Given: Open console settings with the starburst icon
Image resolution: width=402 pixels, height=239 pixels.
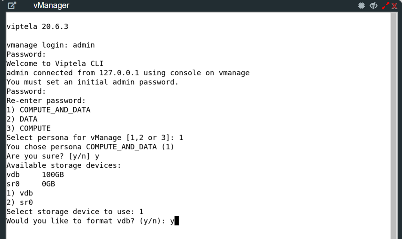Looking at the screenshot, I should [x=362, y=6].
